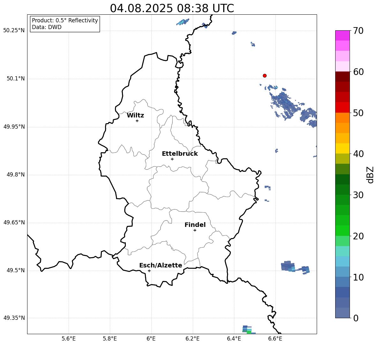Click the 6.4°E longitude label
The width and height of the screenshot is (378, 345).
[x=234, y=339]
